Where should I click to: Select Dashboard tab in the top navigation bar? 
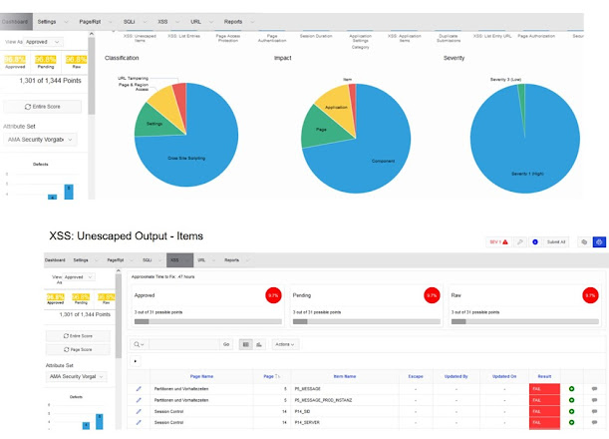16,22
